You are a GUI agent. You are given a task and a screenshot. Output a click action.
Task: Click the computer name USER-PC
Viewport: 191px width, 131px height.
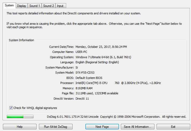pyautogui.click(x=81, y=52)
